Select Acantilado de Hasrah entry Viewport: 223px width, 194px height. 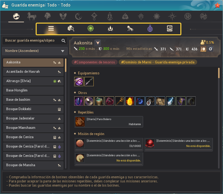click(33, 72)
